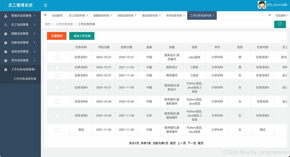Close the 语言信息列表 tab

tap(160, 16)
